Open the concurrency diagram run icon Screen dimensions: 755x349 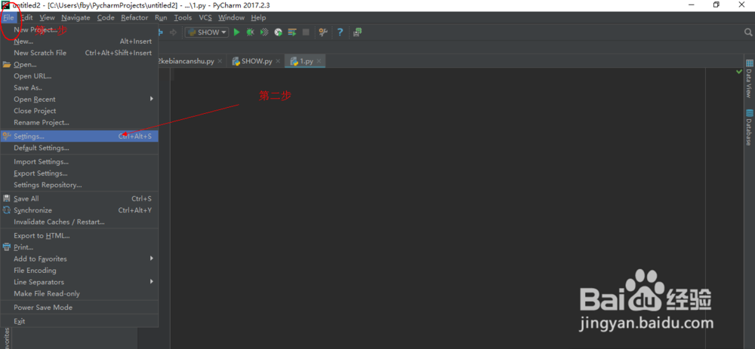coord(291,32)
